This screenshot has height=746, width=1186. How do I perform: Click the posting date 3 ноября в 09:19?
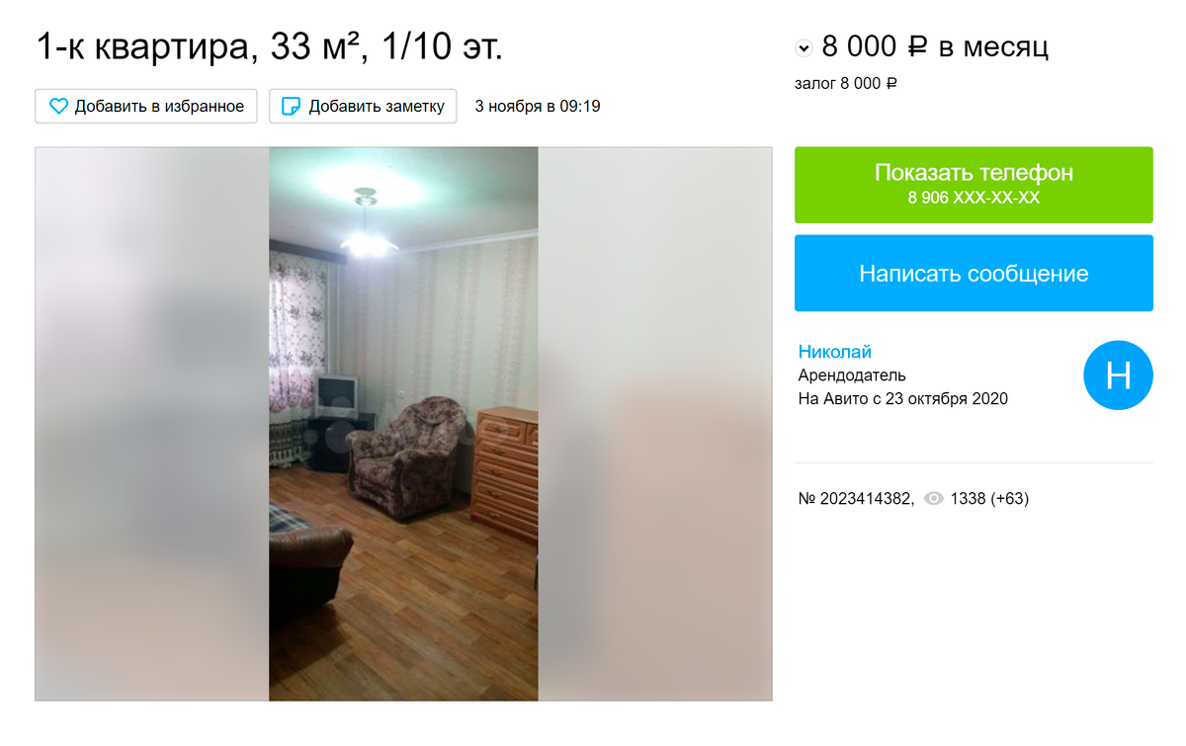(538, 106)
